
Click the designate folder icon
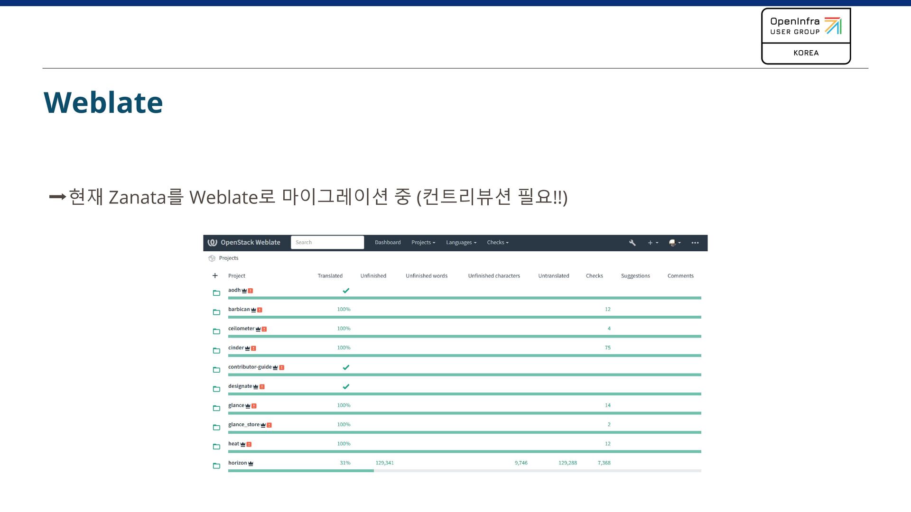click(x=216, y=389)
